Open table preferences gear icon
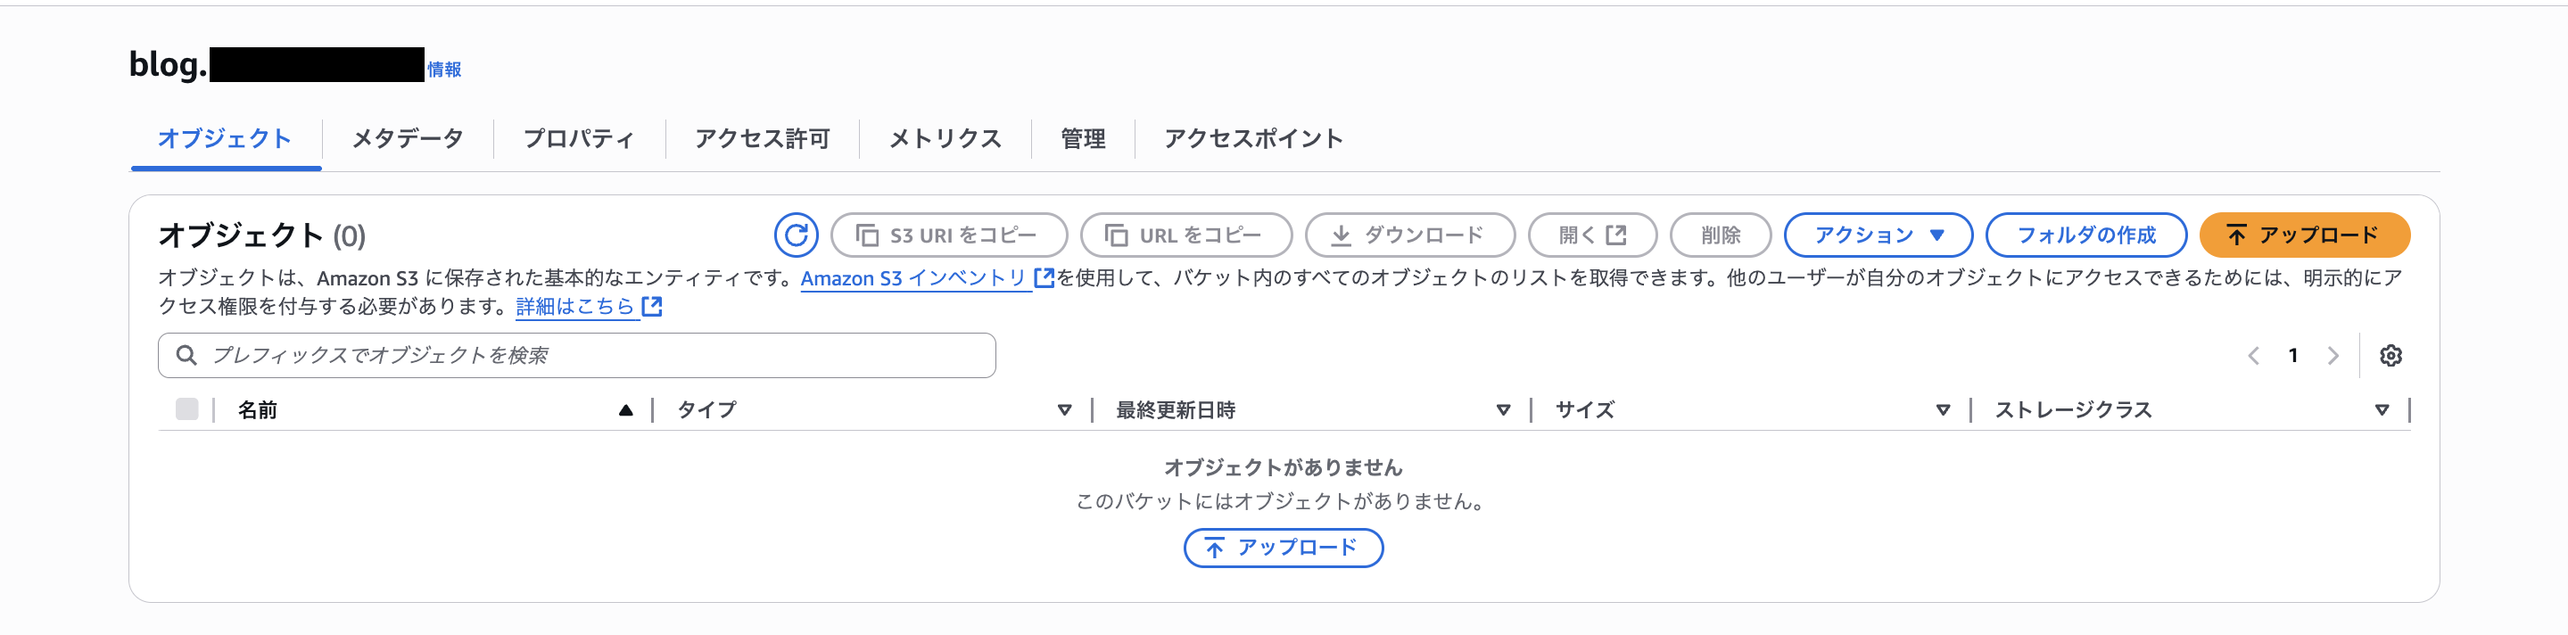The image size is (2568, 635). [x=2390, y=356]
